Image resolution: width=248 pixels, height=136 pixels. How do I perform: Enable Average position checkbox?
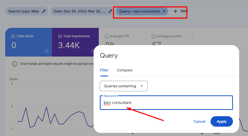pos(153,36)
